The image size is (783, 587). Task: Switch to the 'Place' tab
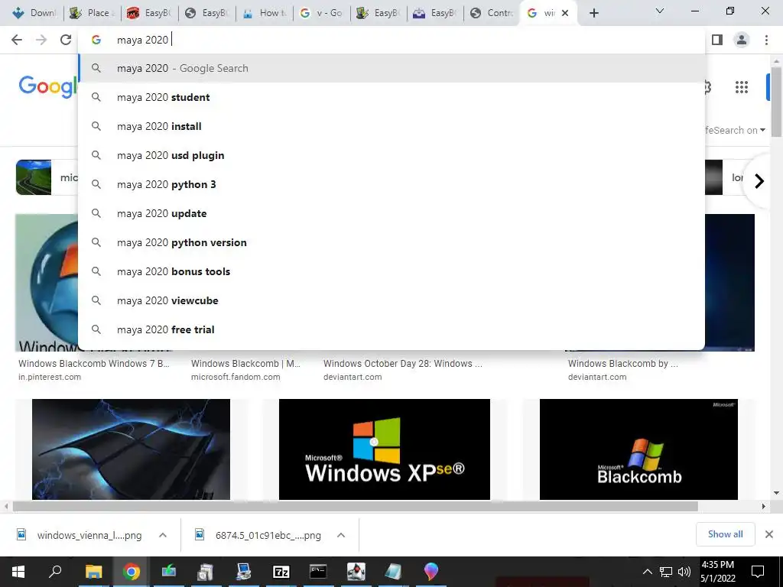pyautogui.click(x=91, y=13)
